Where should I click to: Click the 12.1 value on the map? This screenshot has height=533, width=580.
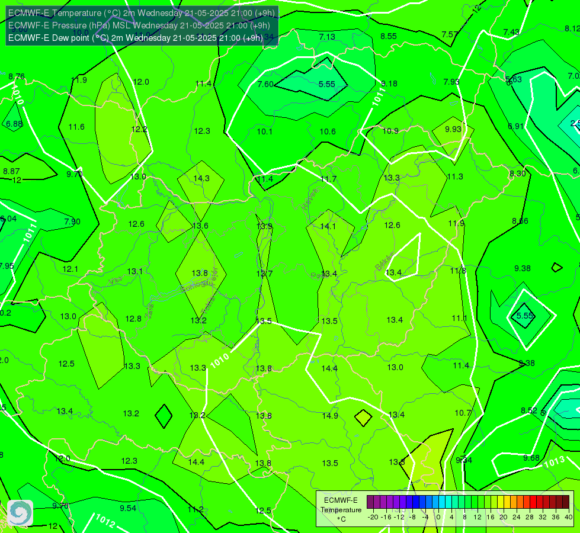coord(71,269)
